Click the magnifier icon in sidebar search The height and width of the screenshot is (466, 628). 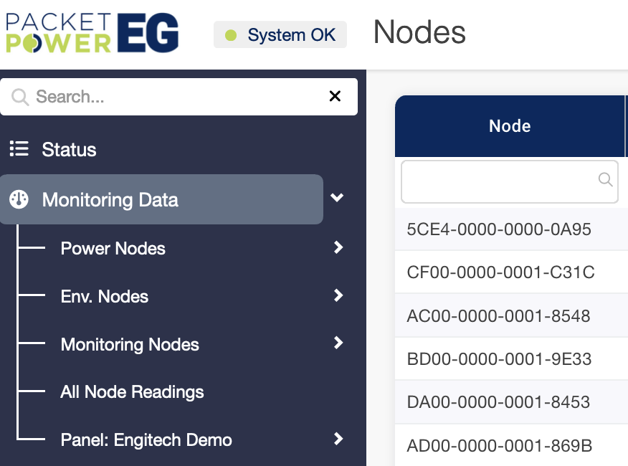[x=20, y=97]
